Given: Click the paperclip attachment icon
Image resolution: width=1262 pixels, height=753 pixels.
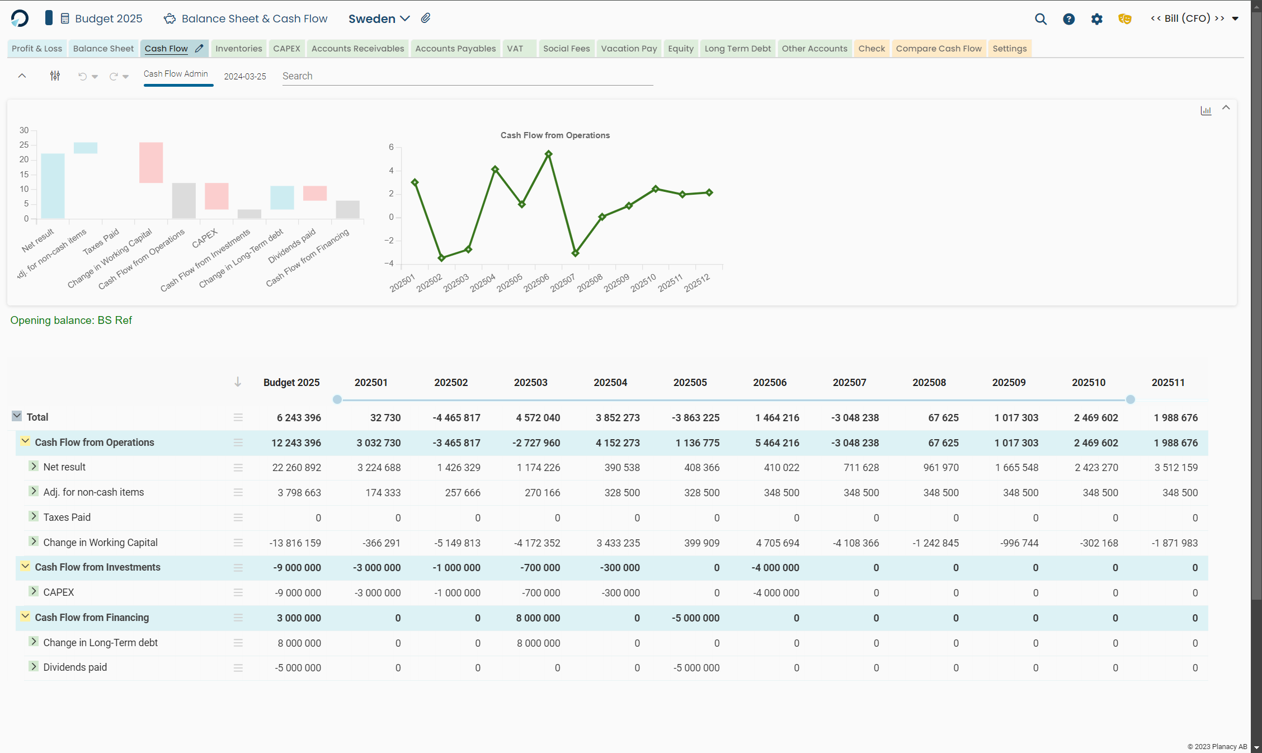Looking at the screenshot, I should tap(426, 18).
